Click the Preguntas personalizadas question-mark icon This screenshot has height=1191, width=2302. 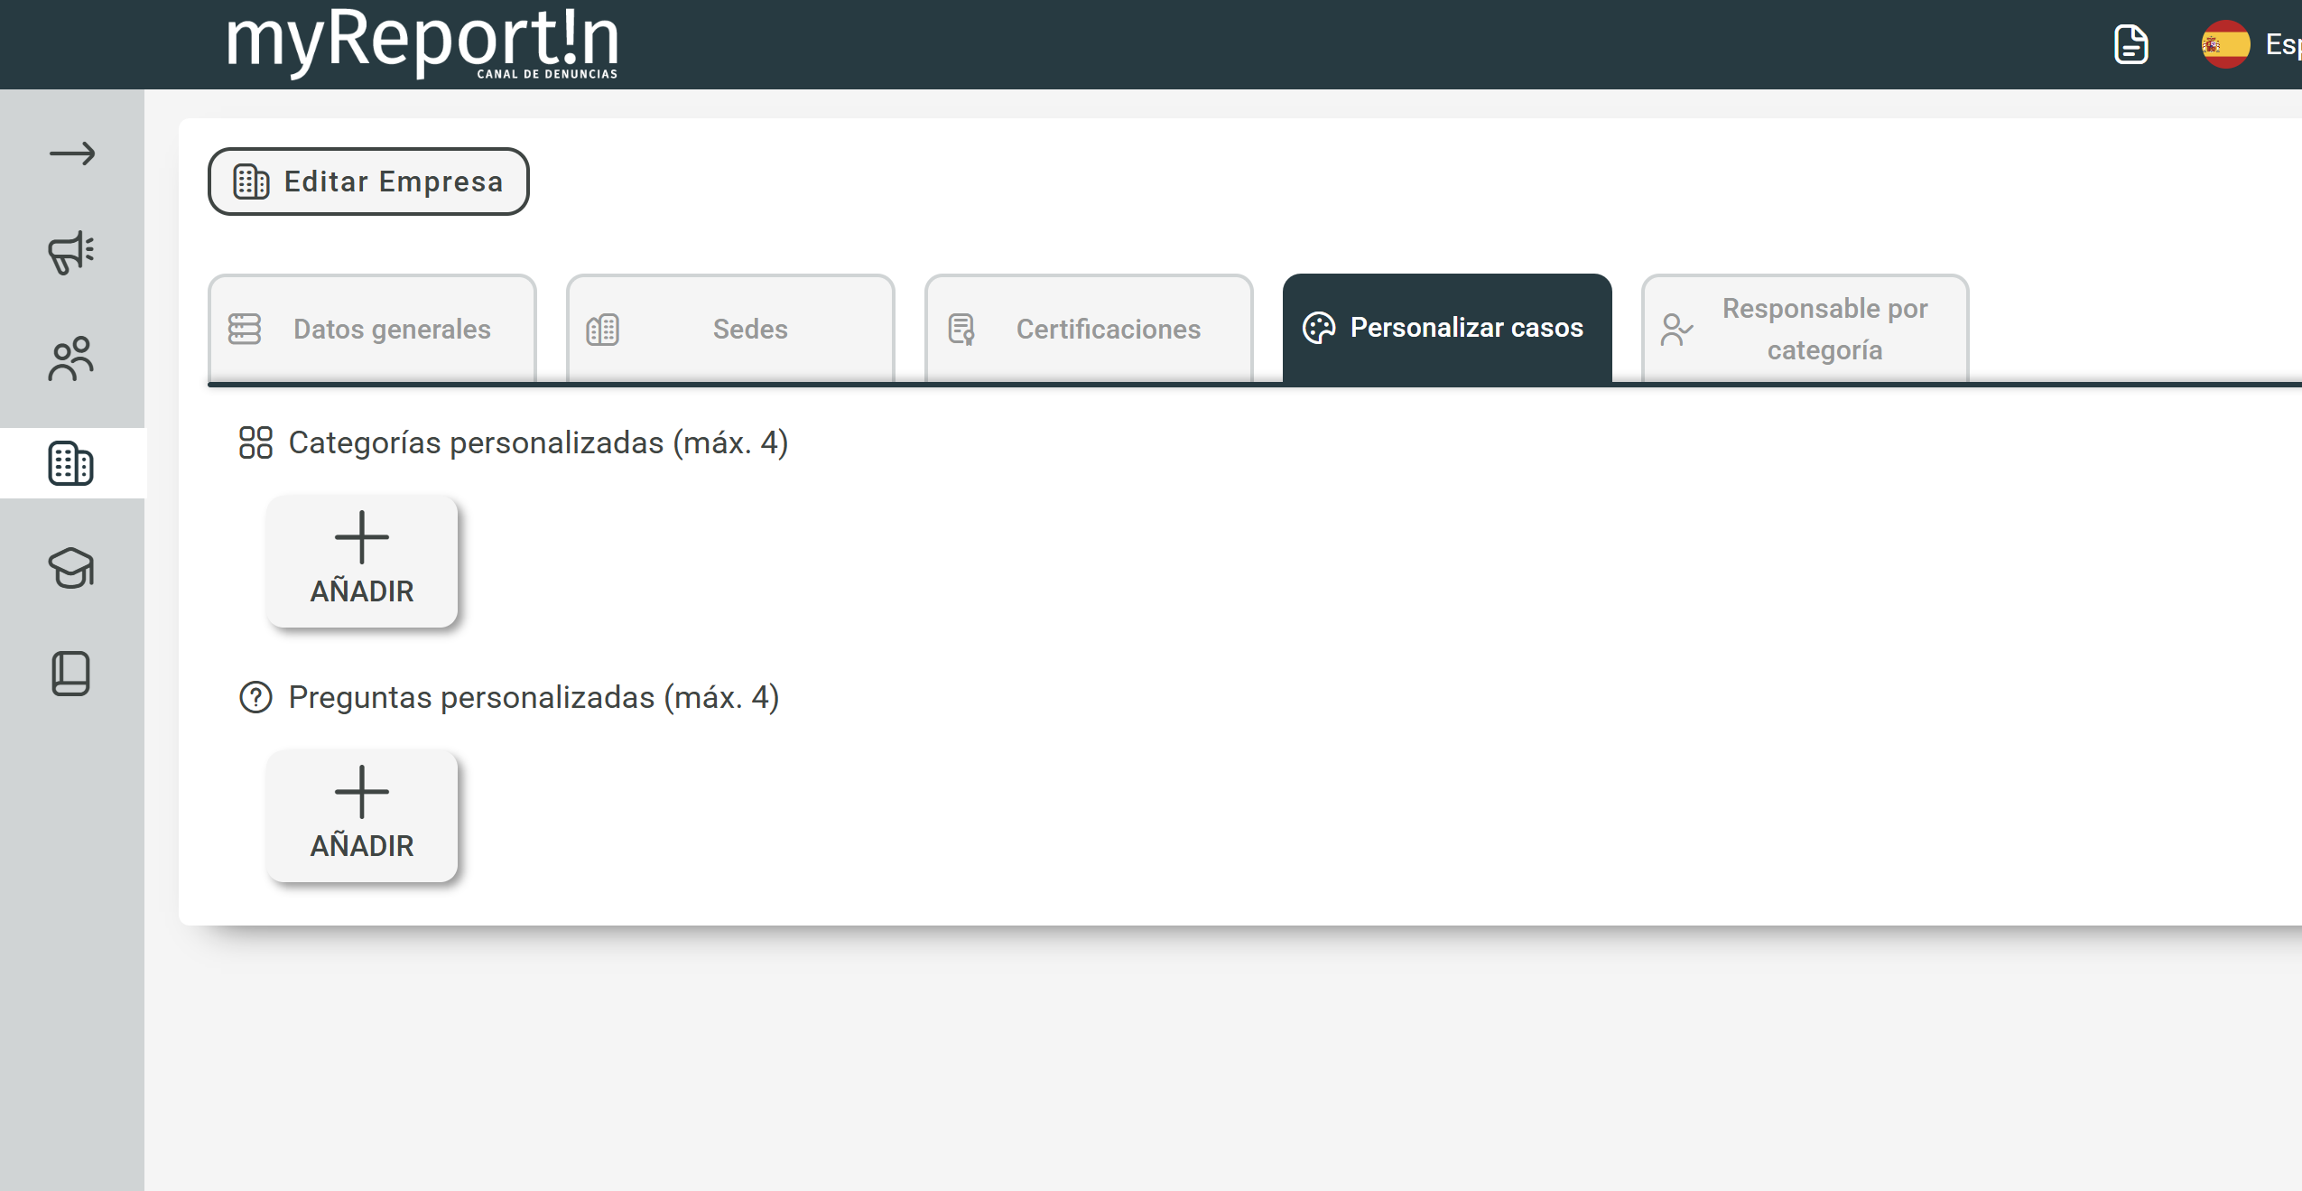pos(255,697)
